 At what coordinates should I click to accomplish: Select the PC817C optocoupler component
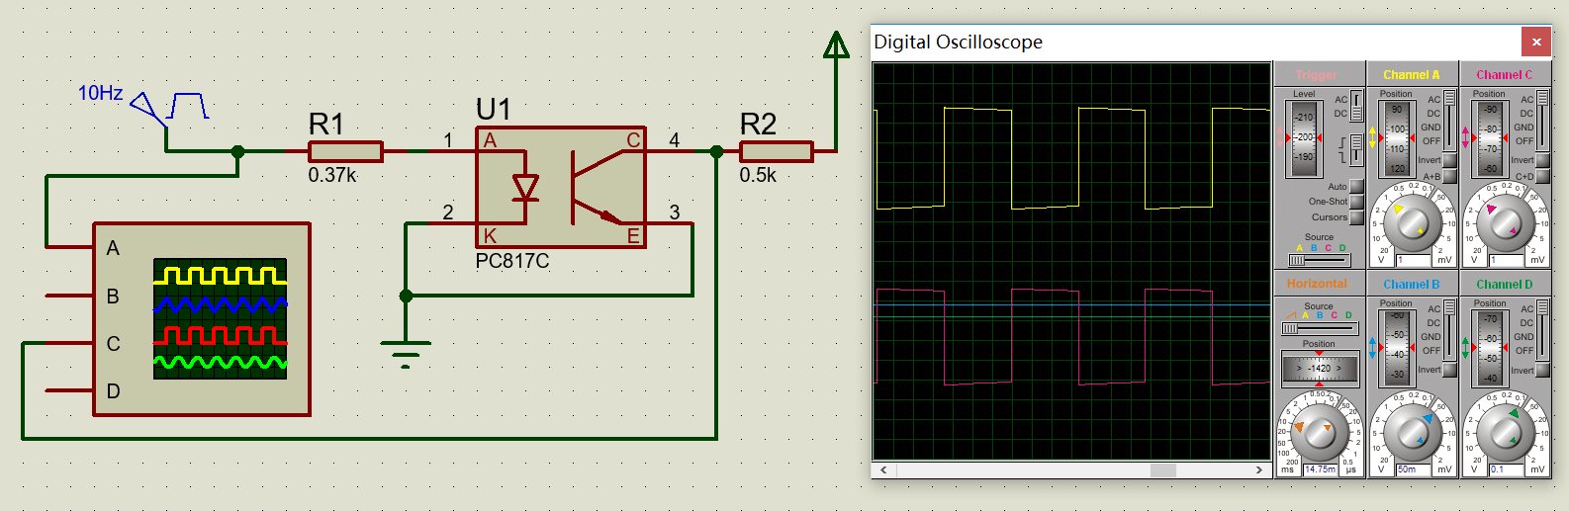click(x=561, y=187)
